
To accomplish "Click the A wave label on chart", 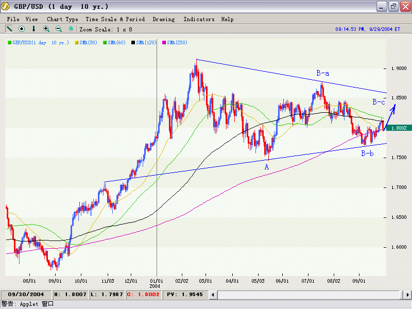I will tap(267, 167).
